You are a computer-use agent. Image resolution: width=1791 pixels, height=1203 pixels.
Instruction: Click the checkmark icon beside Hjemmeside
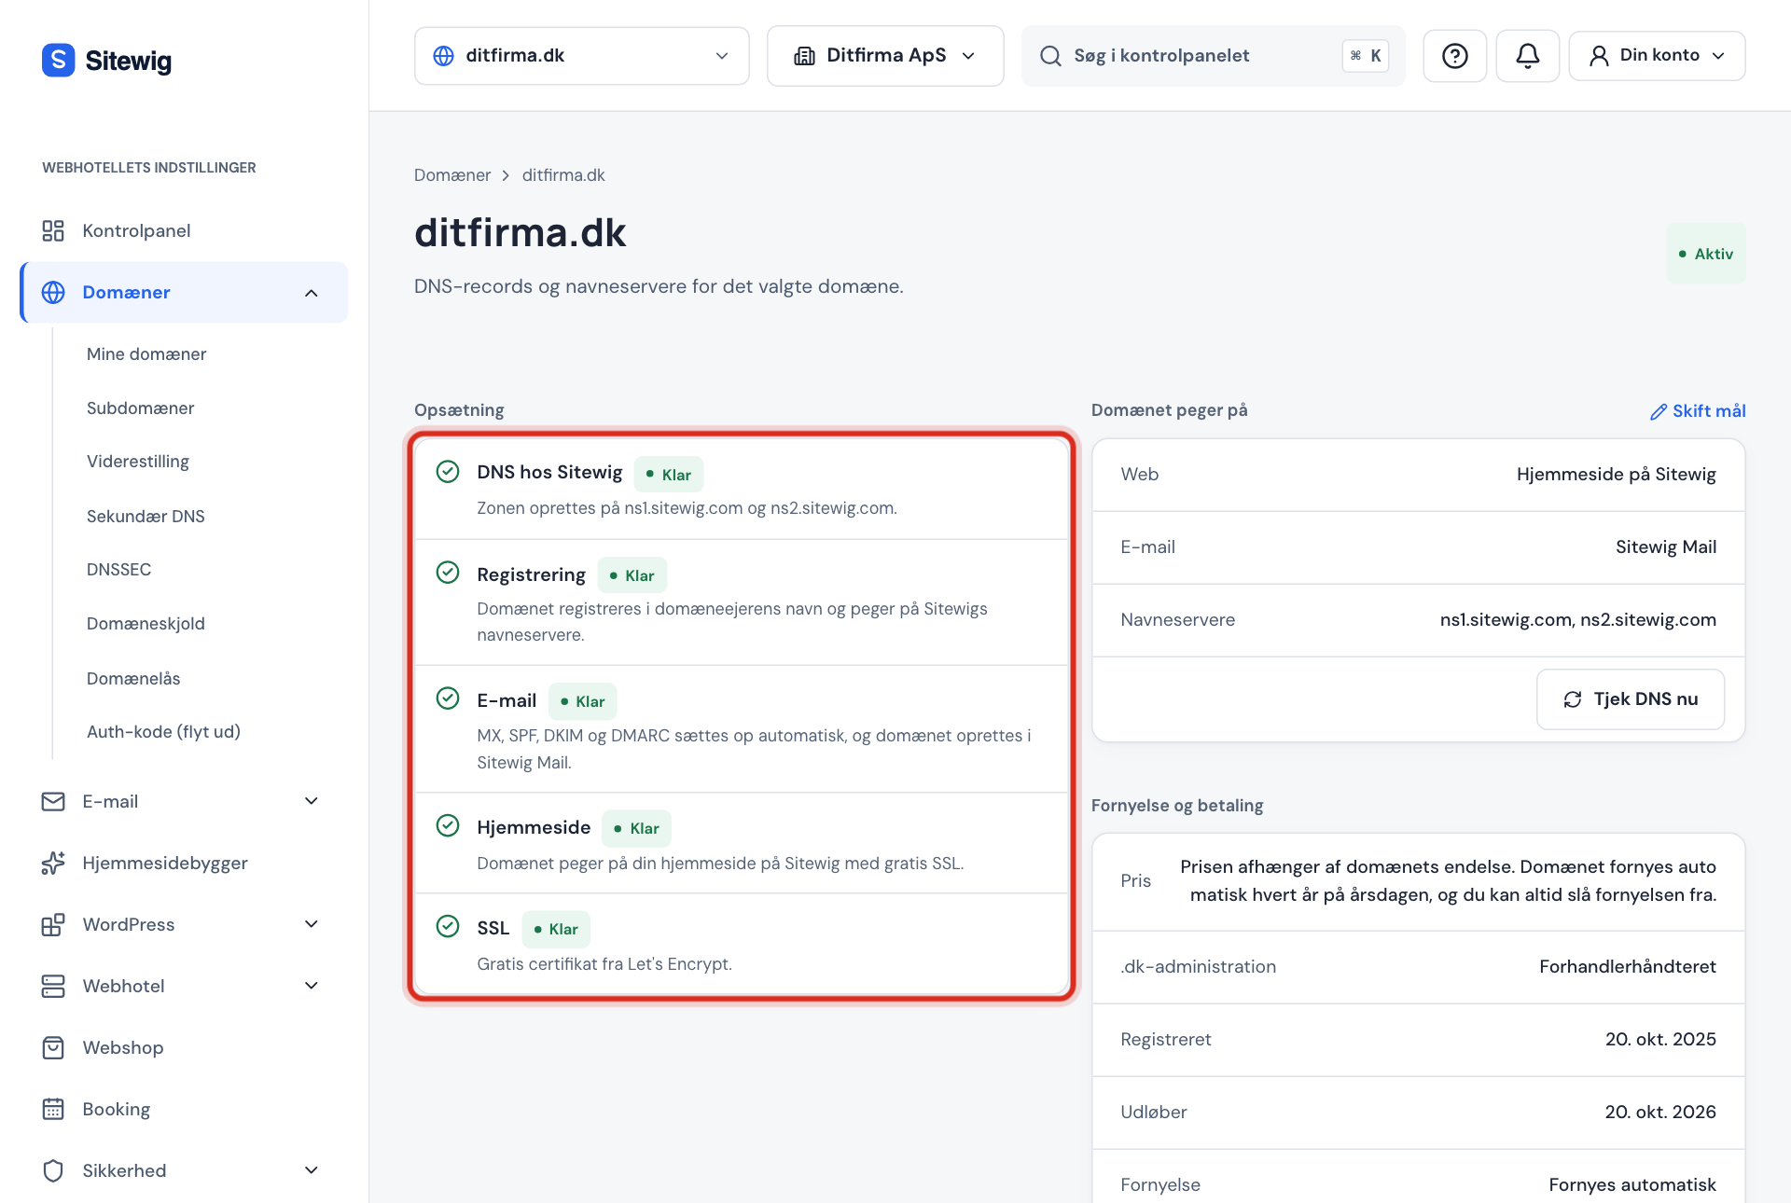click(448, 825)
